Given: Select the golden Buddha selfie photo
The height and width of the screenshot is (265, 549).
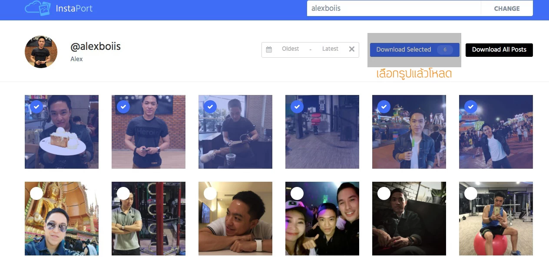Looking at the screenshot, I should 36,193.
